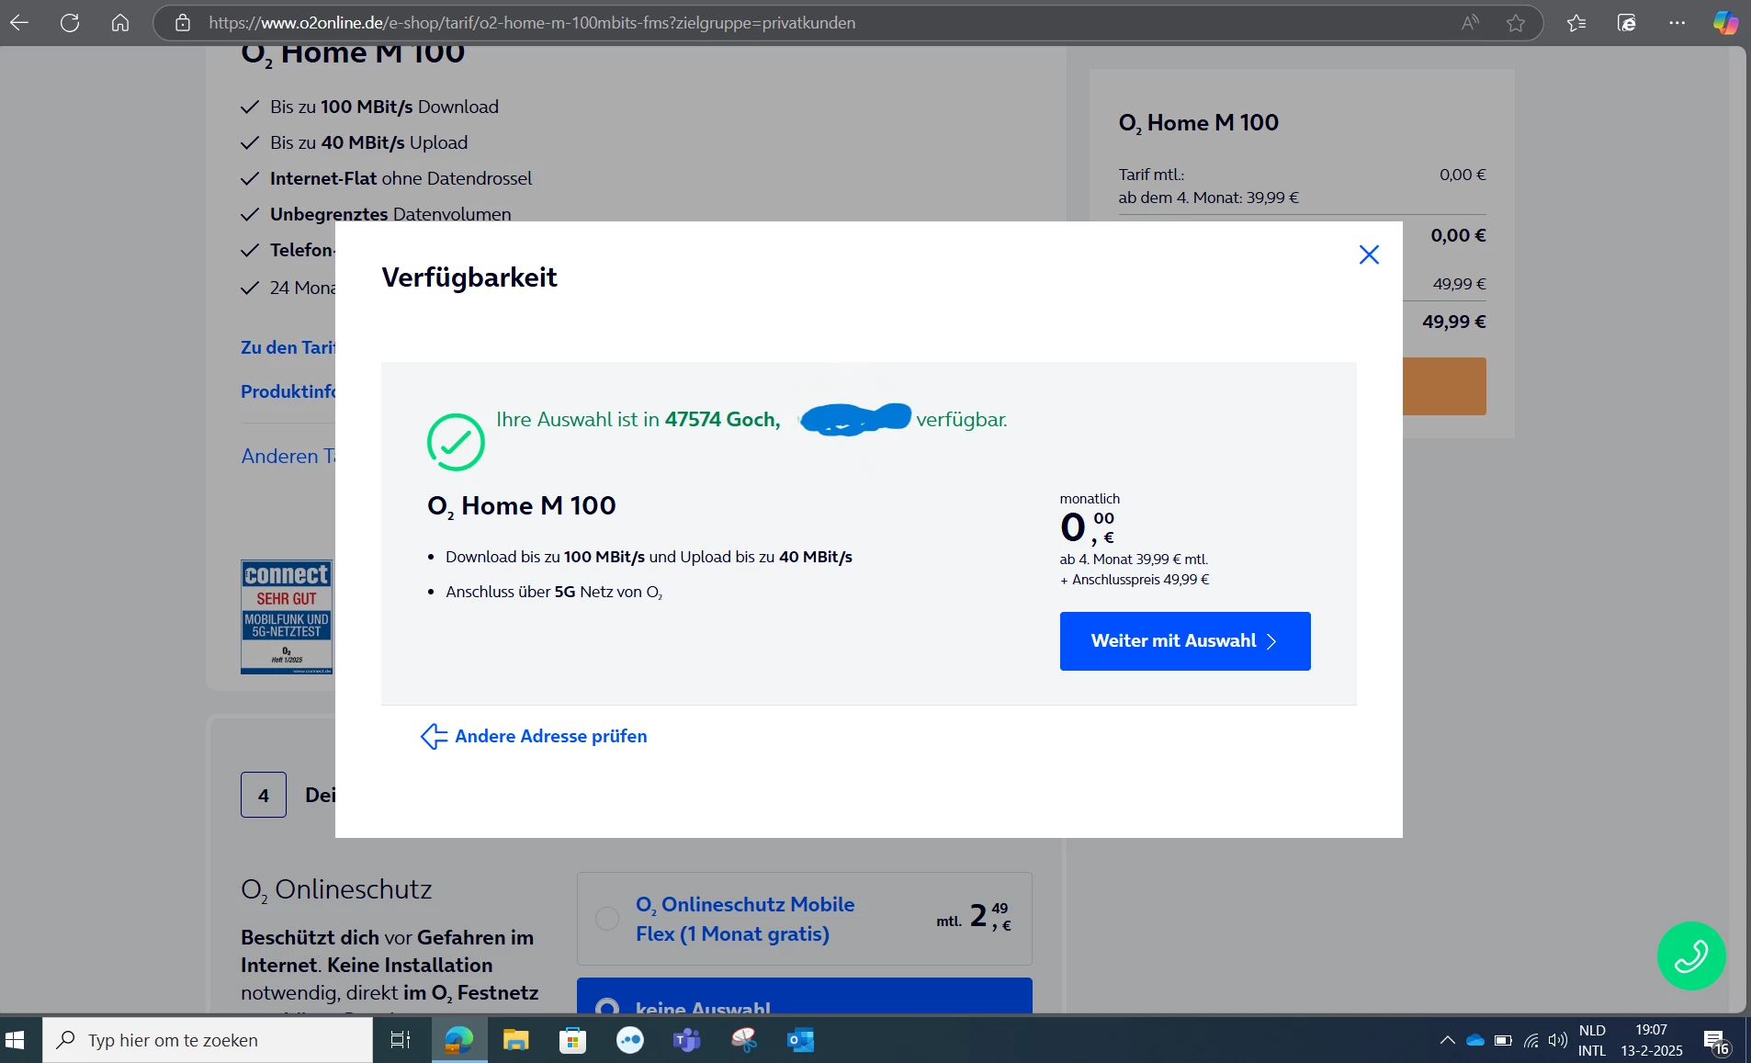1751x1063 pixels.
Task: Click the taskbar search box
Action: [x=208, y=1040]
